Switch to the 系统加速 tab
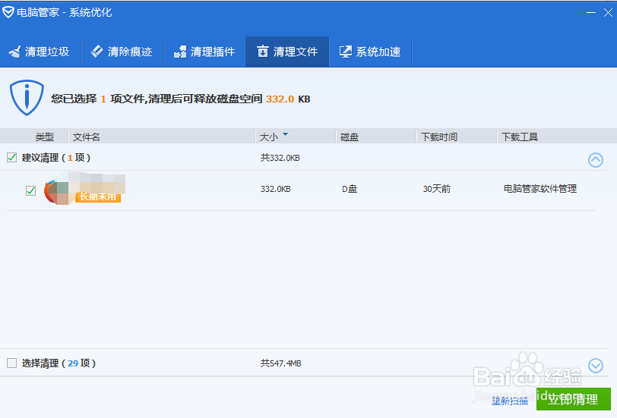Viewport: 617px width, 418px height. click(370, 52)
